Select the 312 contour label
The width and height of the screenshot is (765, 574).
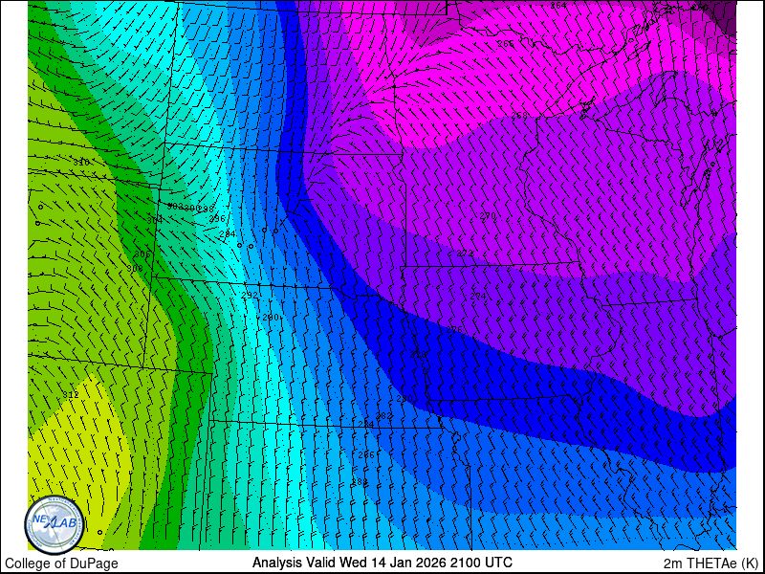tap(71, 394)
